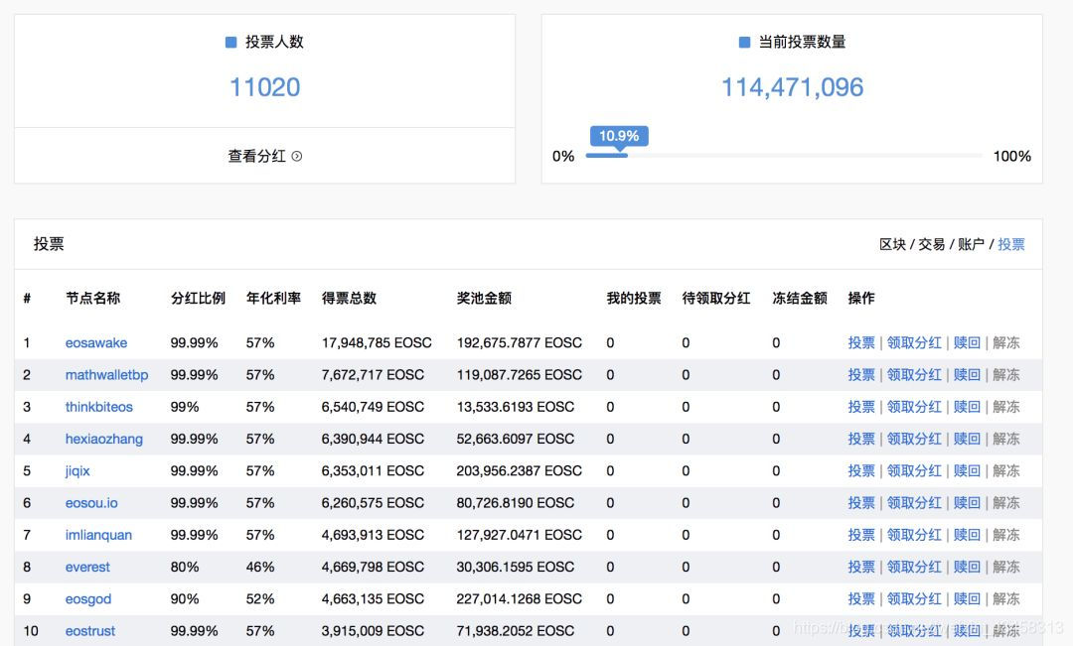Click 投票 for imlianquan
Viewport: 1073px width, 646px height.
pos(860,535)
